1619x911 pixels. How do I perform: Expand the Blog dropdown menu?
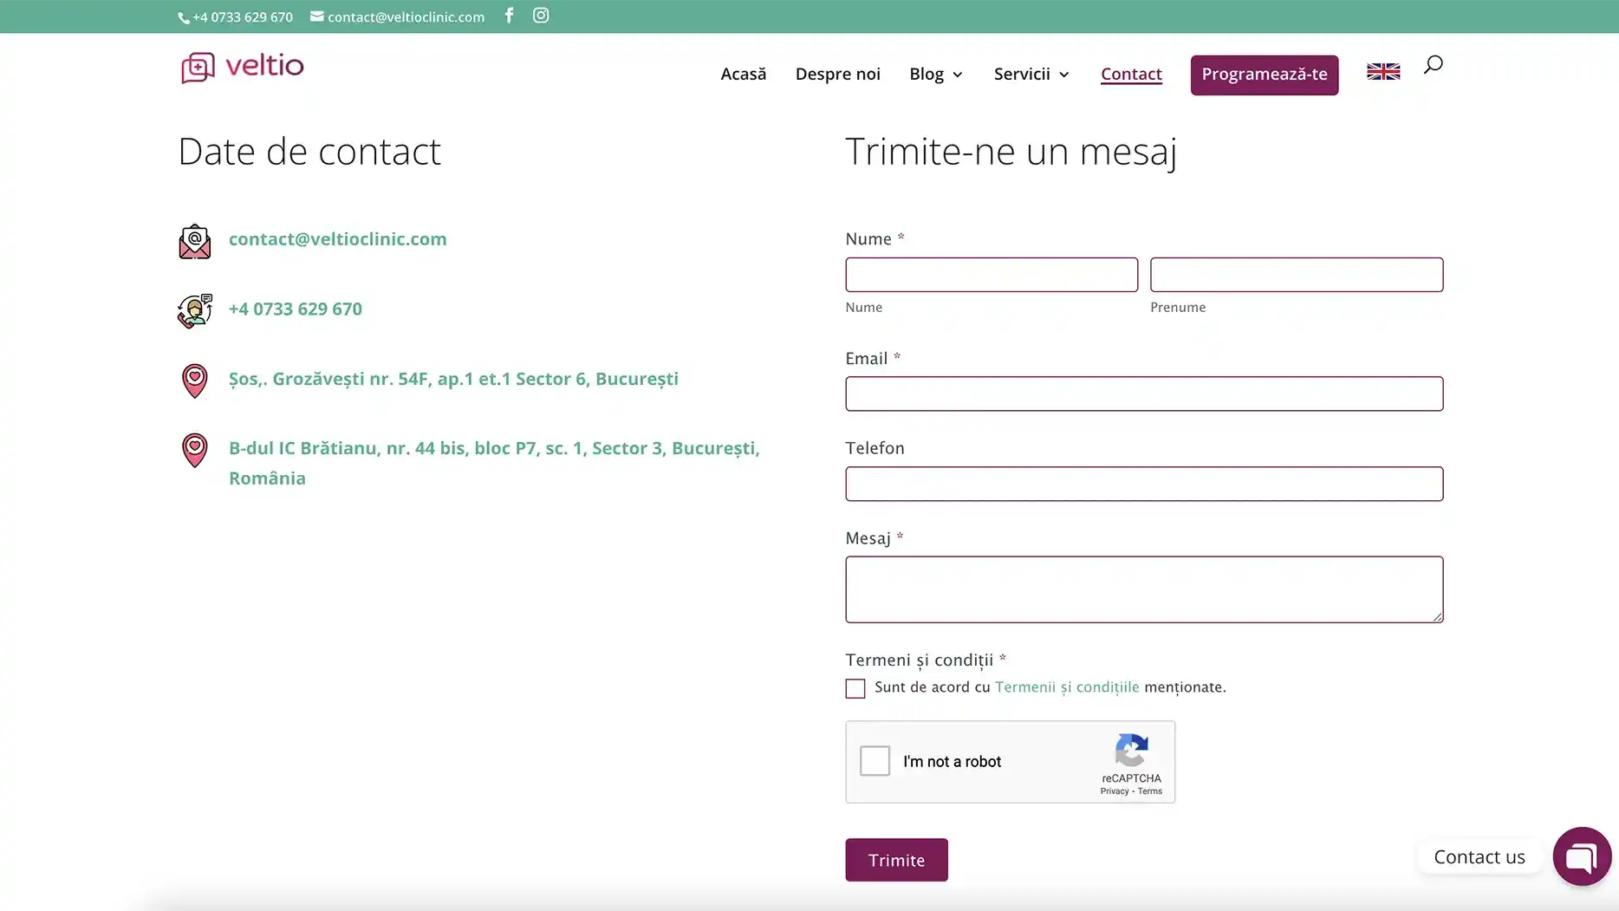[x=936, y=75]
